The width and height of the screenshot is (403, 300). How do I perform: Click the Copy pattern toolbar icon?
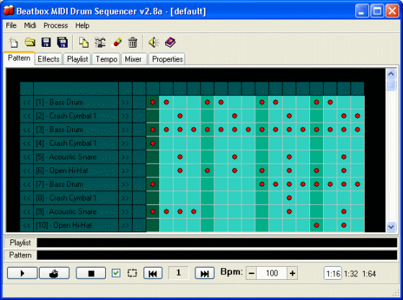click(84, 42)
